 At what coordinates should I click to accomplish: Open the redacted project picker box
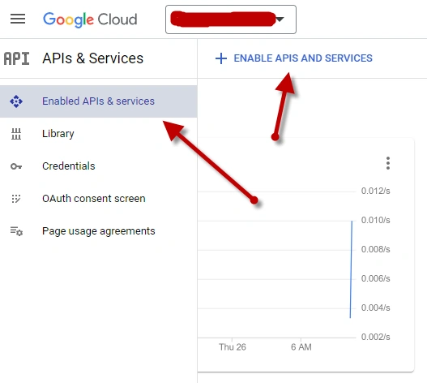[231, 19]
